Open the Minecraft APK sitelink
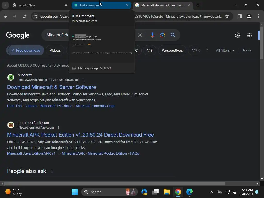Screen dimensions: 264x198 coord(73,154)
